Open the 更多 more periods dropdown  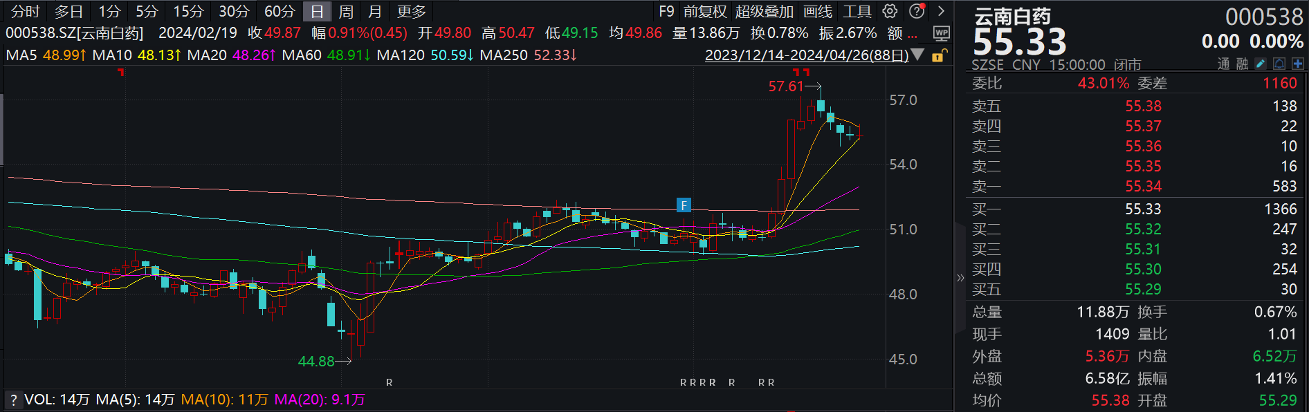pos(412,12)
